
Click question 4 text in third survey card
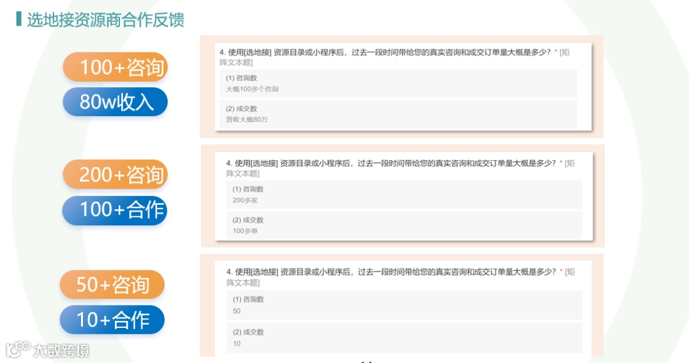coord(401,277)
